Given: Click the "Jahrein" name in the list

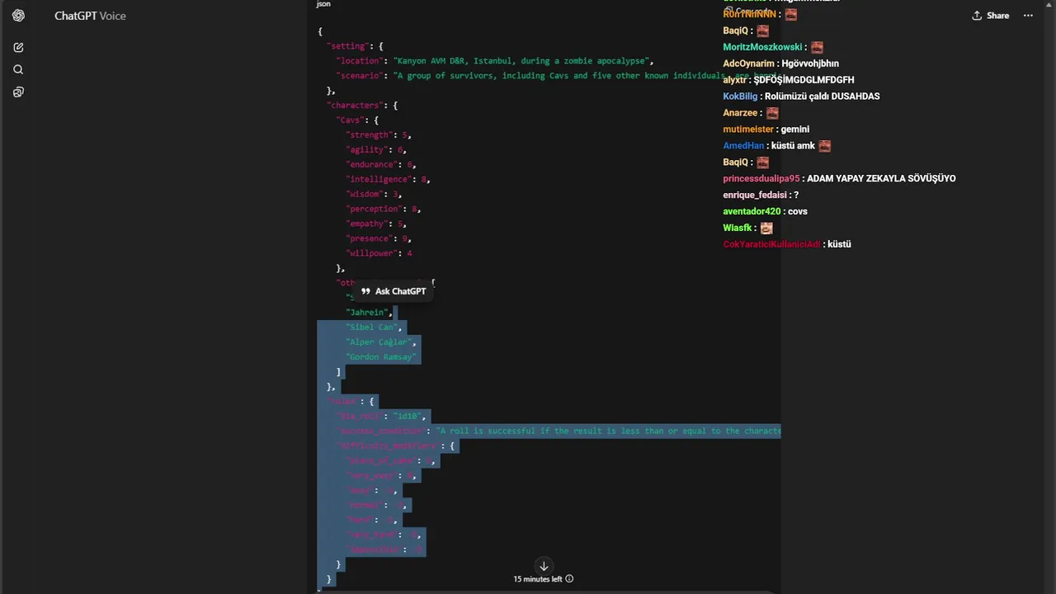Looking at the screenshot, I should [367, 313].
